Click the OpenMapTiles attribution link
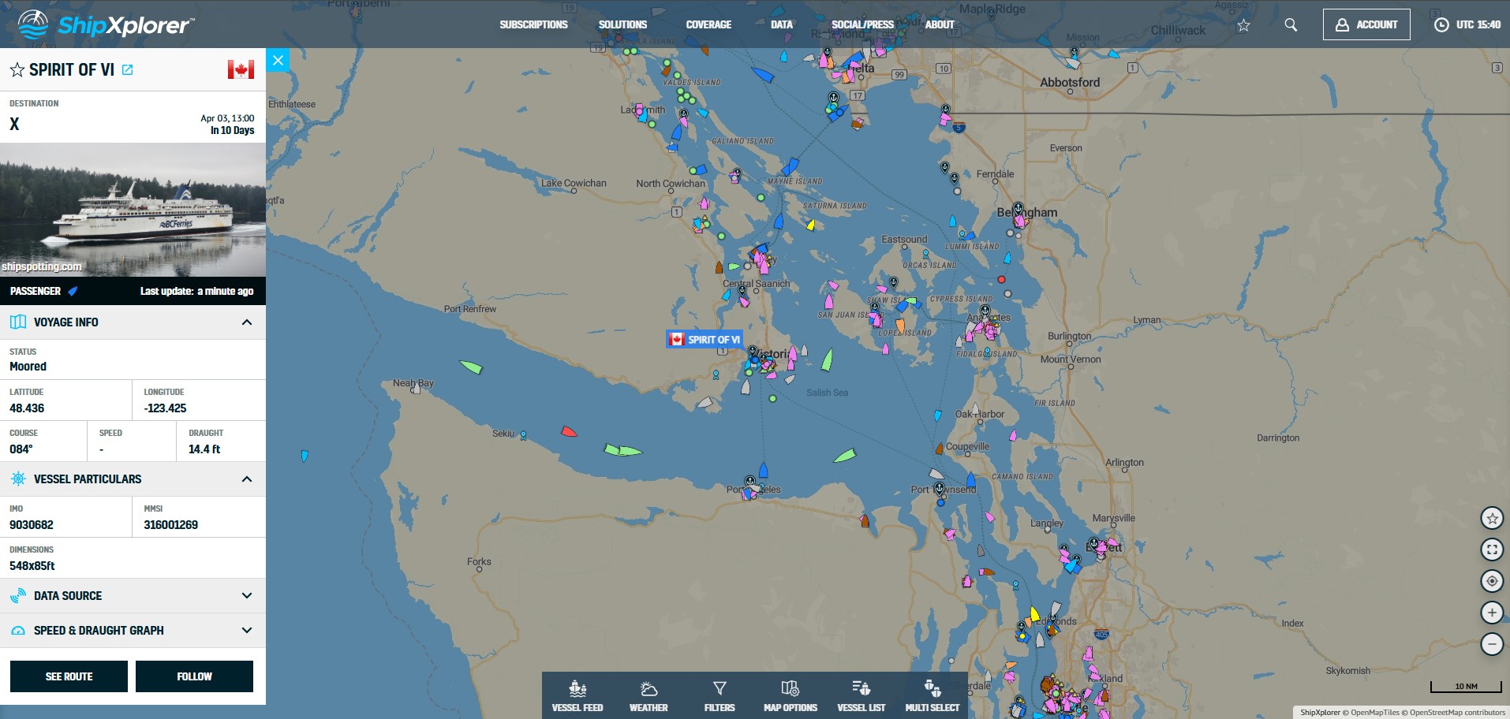The height and width of the screenshot is (719, 1510). click(1374, 713)
